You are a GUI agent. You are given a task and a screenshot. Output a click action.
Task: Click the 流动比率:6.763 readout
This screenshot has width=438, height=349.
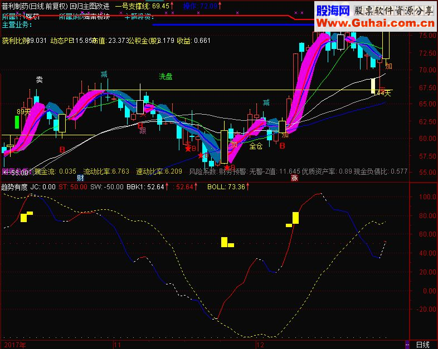(106, 171)
